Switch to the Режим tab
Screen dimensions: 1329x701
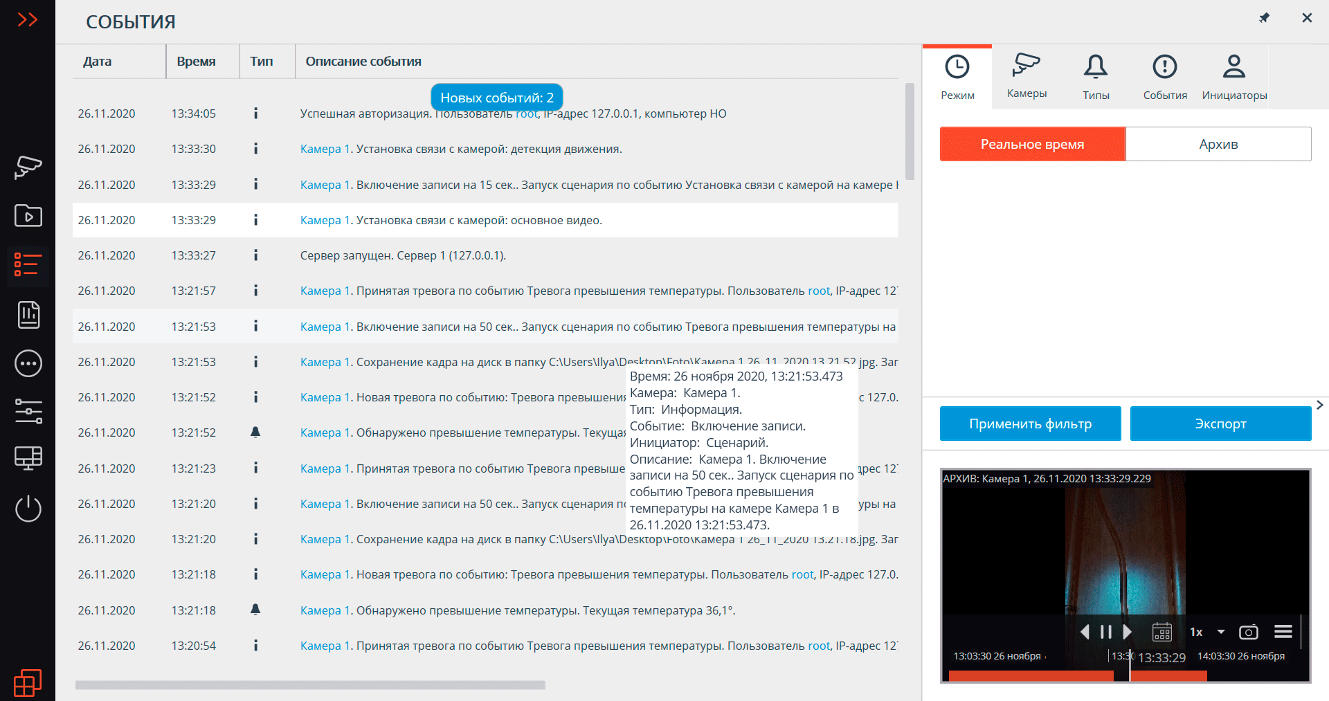click(957, 77)
